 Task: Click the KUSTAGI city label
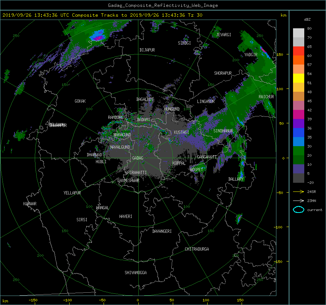[x=181, y=132]
